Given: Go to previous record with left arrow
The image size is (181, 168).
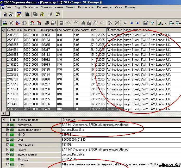Looking at the screenshot, I should 131,23.
